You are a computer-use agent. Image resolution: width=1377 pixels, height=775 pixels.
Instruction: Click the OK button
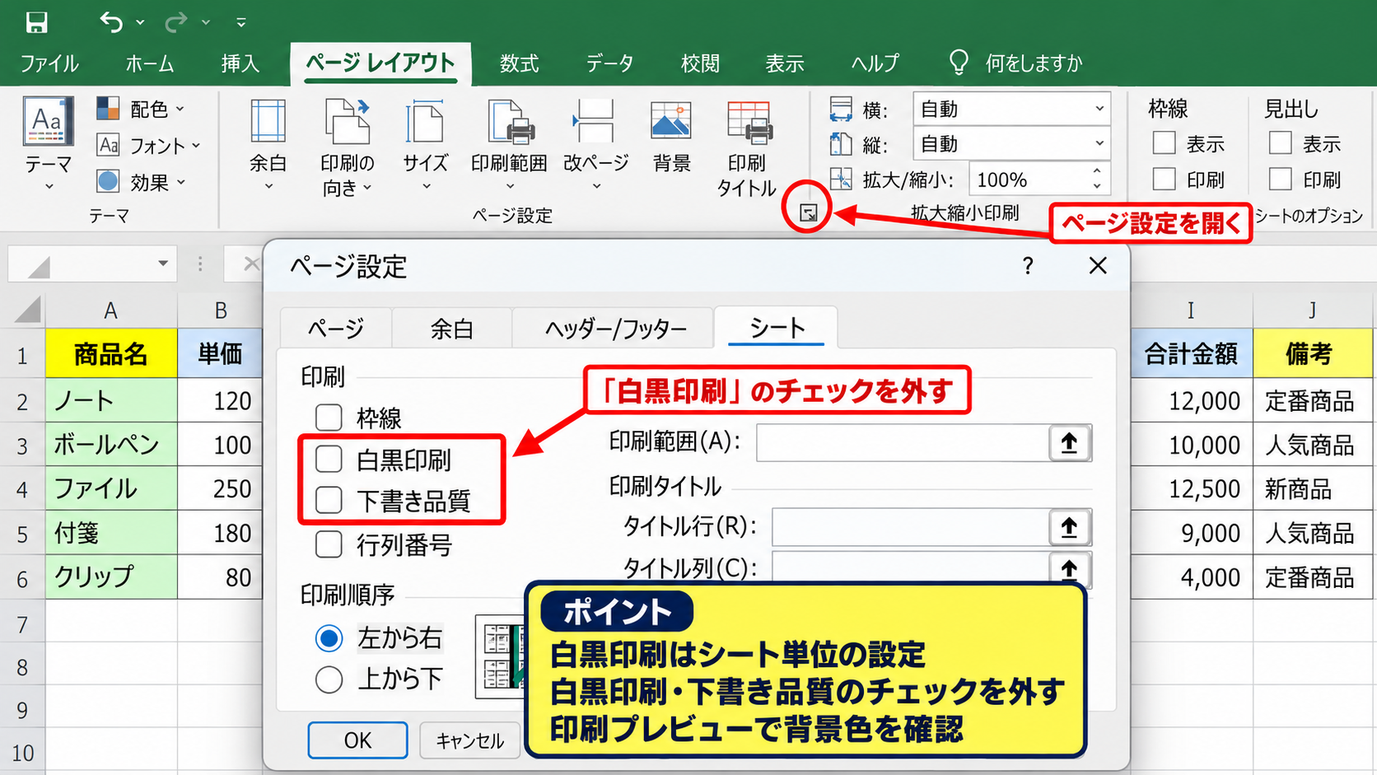click(x=357, y=740)
